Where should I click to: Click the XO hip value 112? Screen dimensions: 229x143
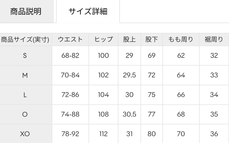point(103,134)
